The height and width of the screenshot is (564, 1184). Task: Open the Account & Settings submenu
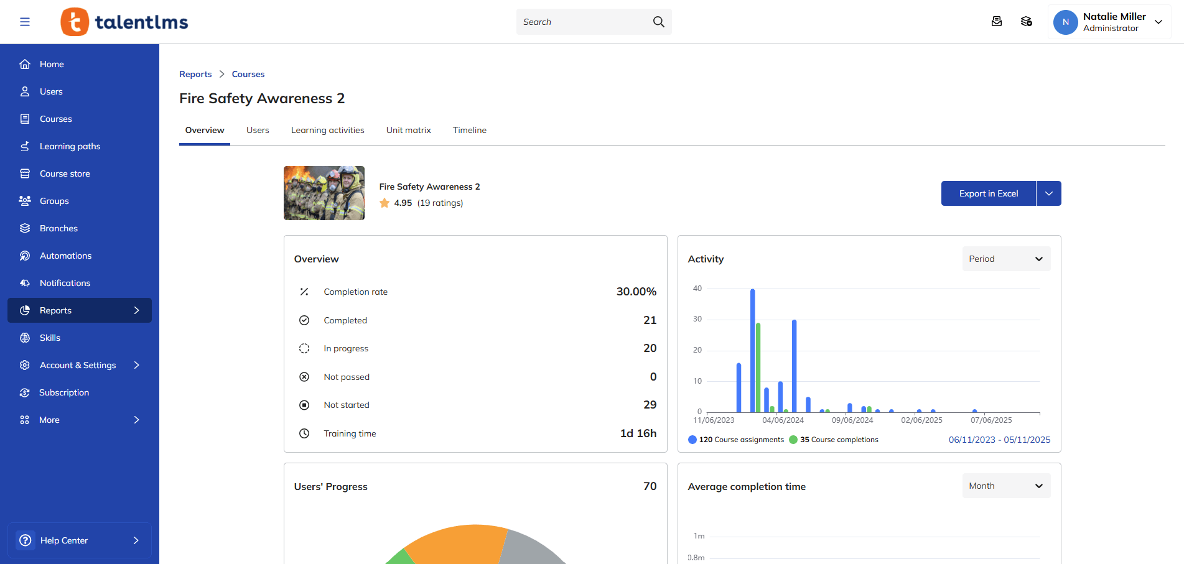click(77, 365)
